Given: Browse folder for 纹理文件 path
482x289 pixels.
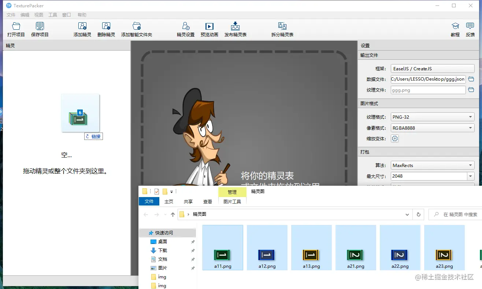Looking at the screenshot, I should coord(471,90).
